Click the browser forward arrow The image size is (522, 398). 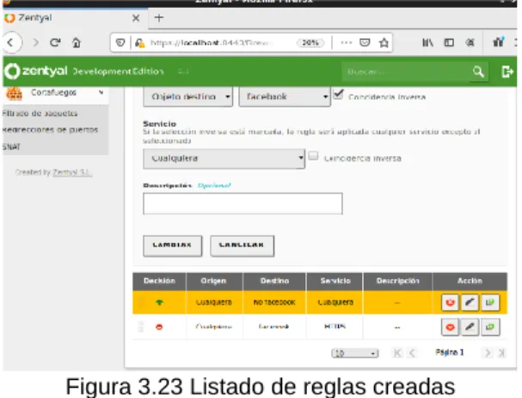(35, 42)
